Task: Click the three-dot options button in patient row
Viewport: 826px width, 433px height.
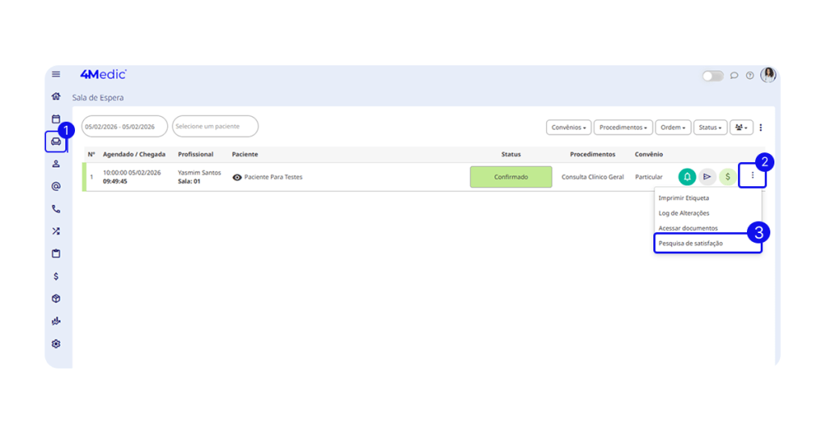Action: (752, 175)
